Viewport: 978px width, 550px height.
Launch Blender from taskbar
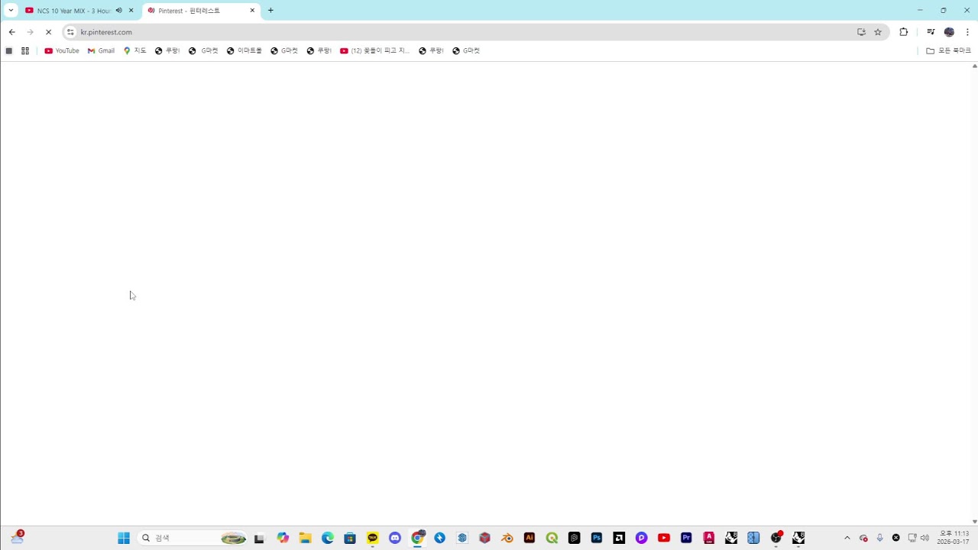(507, 538)
